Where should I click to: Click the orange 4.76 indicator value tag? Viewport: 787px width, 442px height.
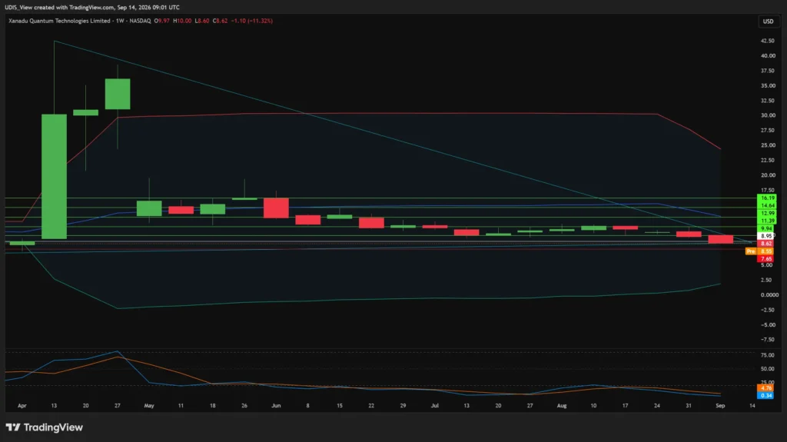(x=766, y=387)
